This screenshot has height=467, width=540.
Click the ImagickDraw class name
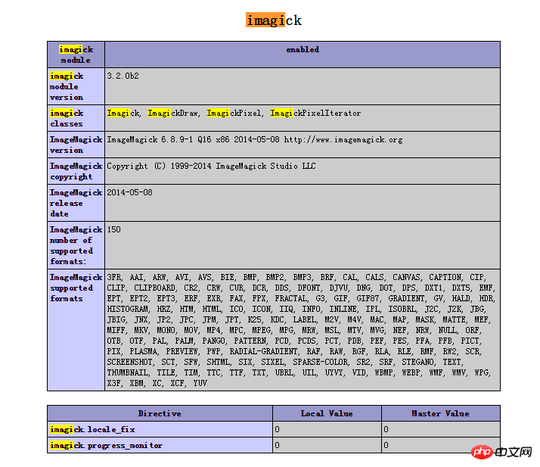point(173,113)
